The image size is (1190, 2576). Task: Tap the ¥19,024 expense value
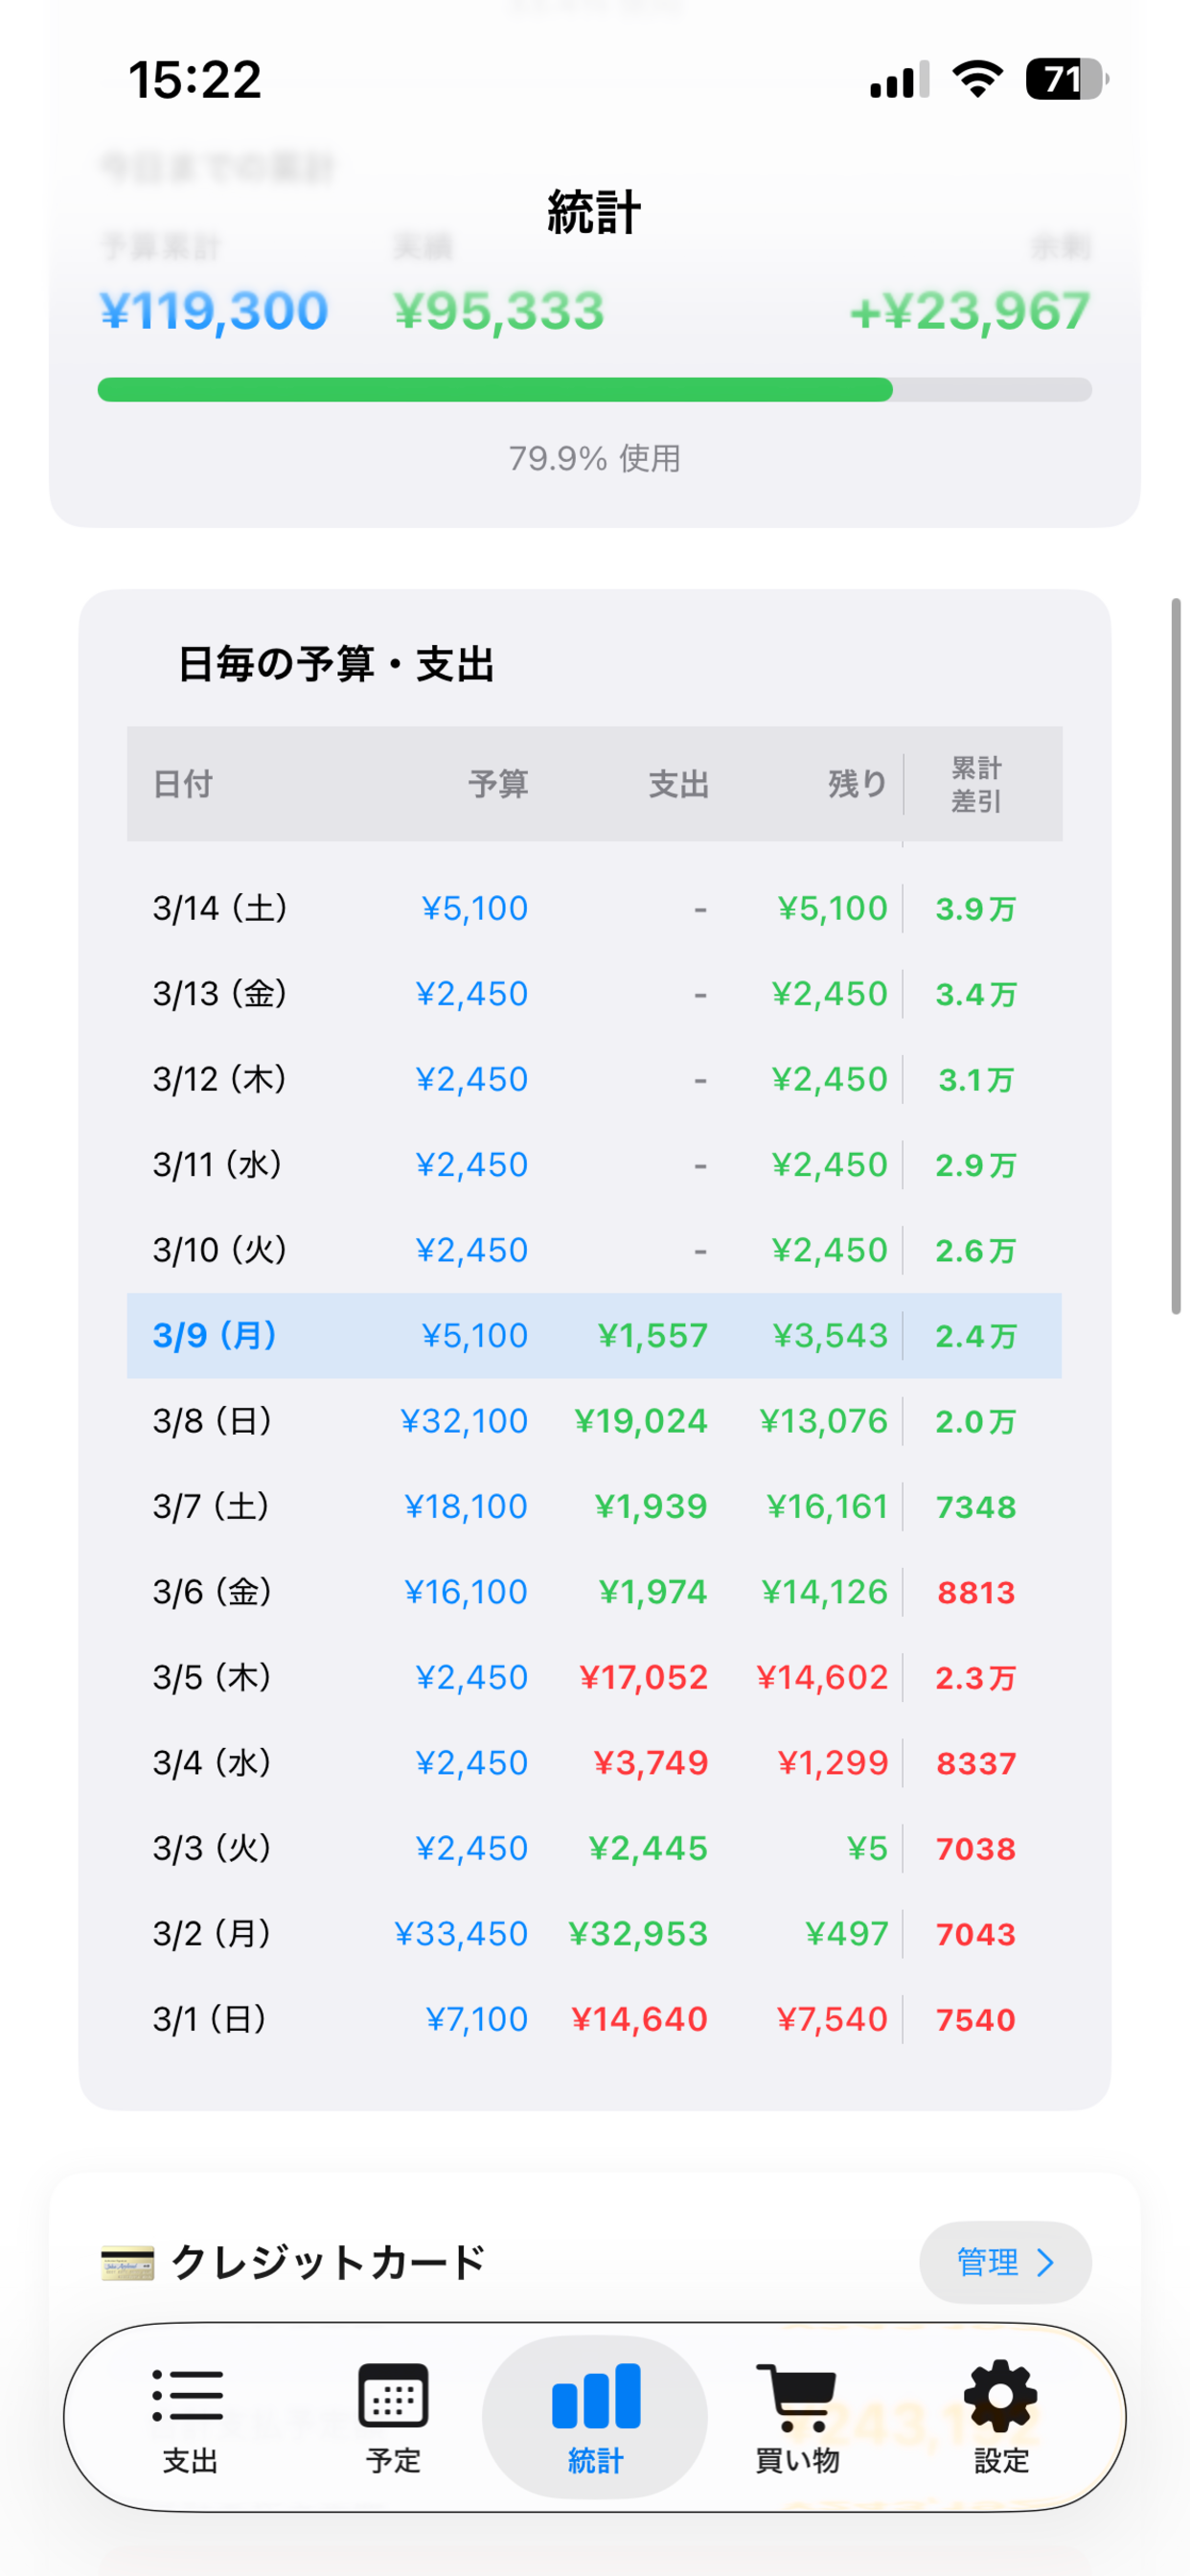tap(641, 1421)
